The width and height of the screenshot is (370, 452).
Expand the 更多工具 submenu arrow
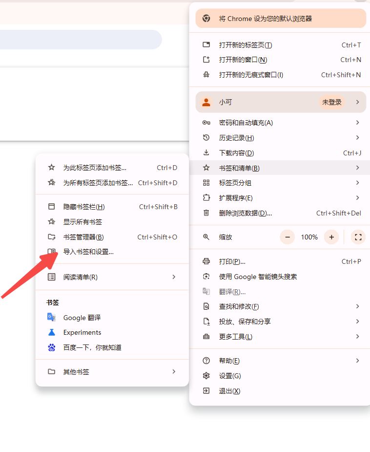pos(357,336)
